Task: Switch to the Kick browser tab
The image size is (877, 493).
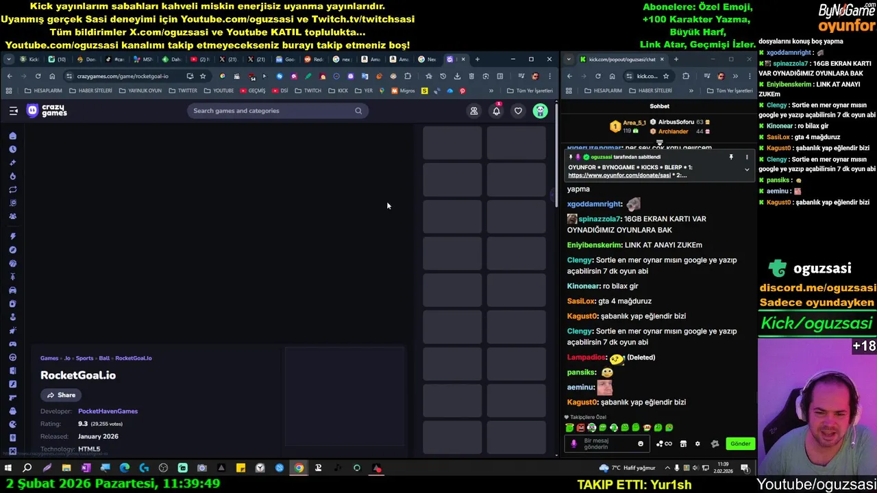Action: coord(30,59)
